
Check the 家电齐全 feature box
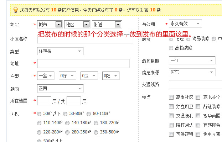[x=198, y=97]
